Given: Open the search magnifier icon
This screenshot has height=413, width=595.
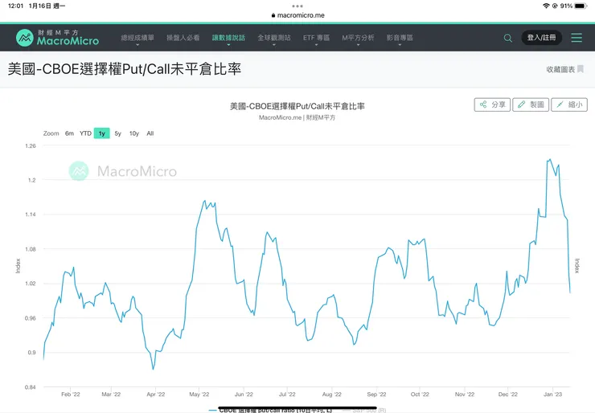Looking at the screenshot, I should pyautogui.click(x=507, y=38).
